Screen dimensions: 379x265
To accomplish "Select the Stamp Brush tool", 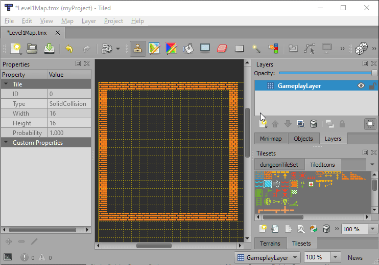I will pos(138,49).
